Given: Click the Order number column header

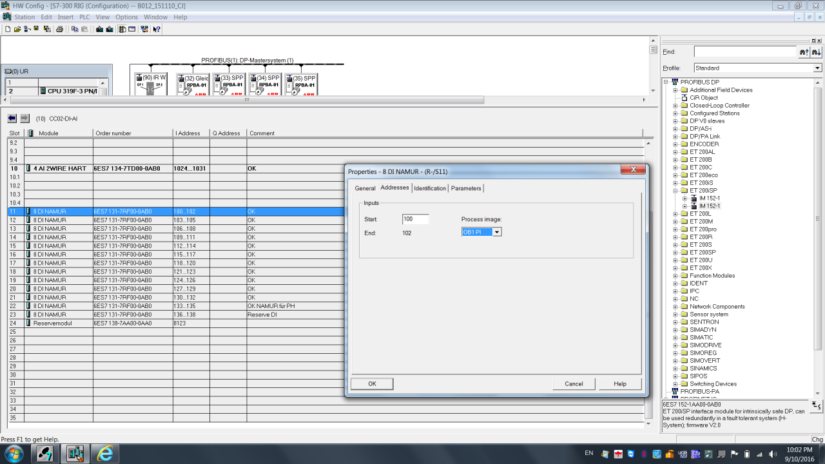Looking at the screenshot, I should (x=133, y=133).
